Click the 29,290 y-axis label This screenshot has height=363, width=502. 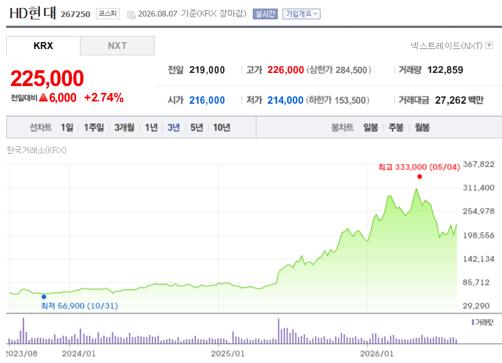pos(476,306)
